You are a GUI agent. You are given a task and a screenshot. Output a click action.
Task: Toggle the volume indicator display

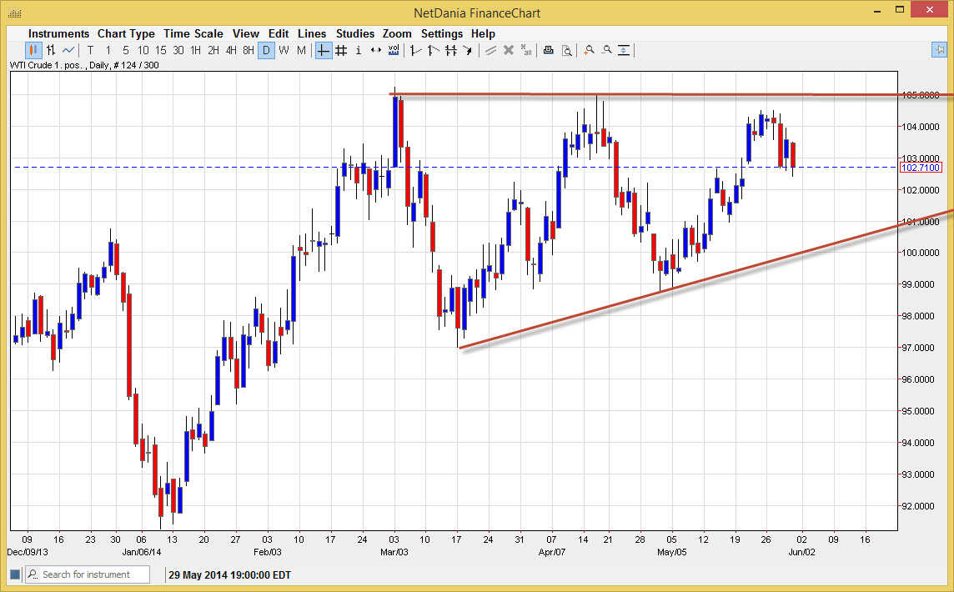393,50
